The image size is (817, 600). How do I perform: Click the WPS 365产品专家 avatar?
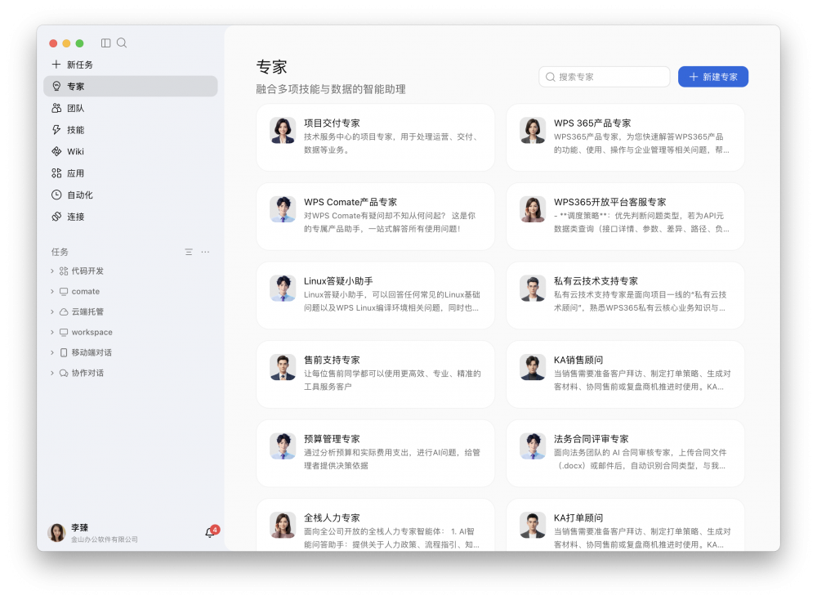click(533, 130)
